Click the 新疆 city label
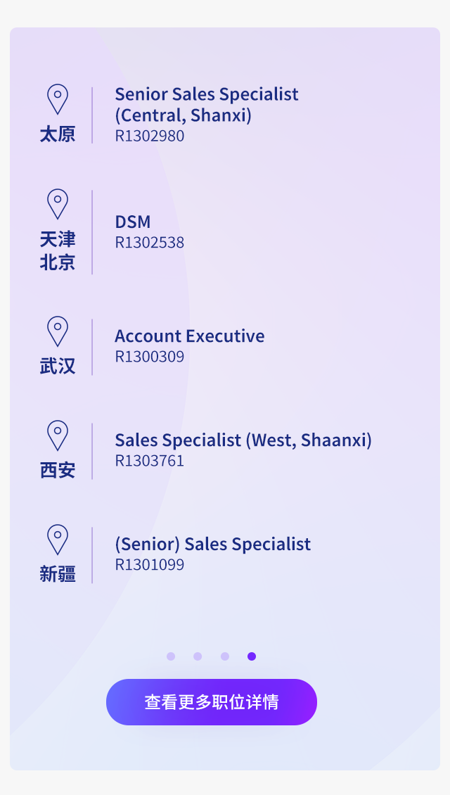The width and height of the screenshot is (450, 795). (x=57, y=574)
